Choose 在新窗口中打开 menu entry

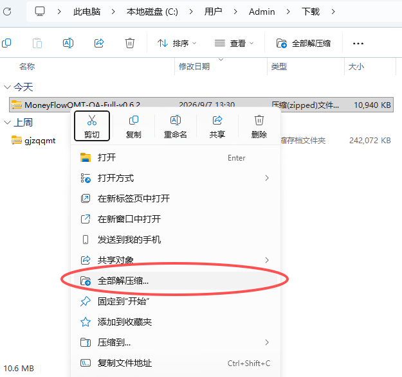pyautogui.click(x=176, y=219)
